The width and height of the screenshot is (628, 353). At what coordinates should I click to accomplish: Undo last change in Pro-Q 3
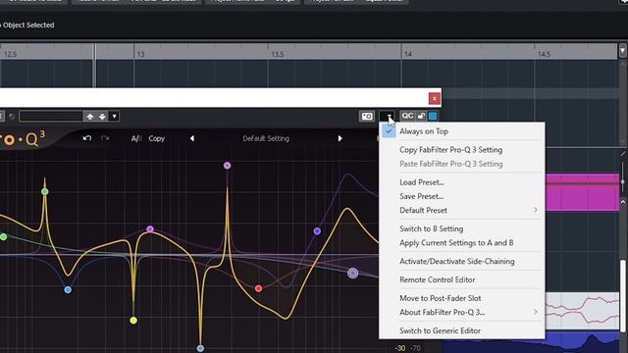(87, 138)
